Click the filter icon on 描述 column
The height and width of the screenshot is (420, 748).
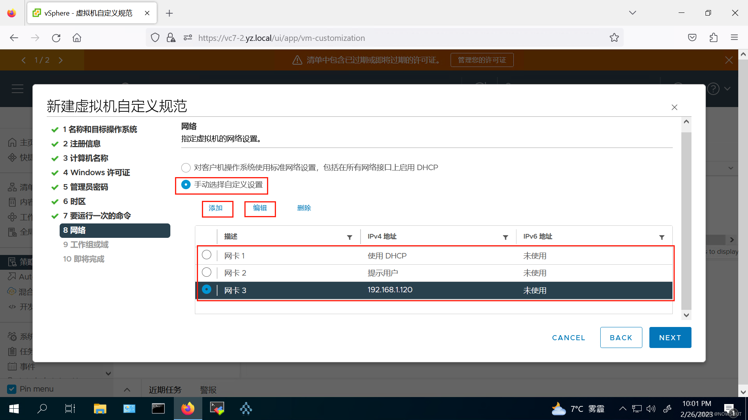pos(350,237)
